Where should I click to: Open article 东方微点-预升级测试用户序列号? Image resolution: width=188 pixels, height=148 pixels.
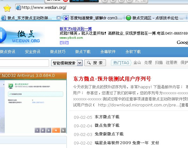click(x=112, y=79)
